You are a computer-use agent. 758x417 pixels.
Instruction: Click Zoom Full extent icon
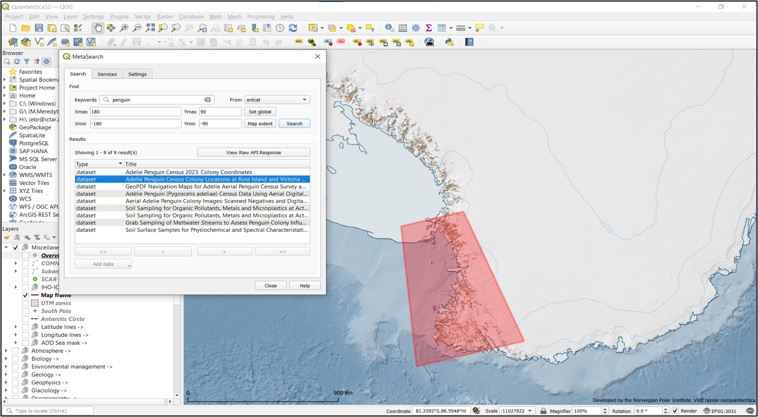[x=150, y=28]
